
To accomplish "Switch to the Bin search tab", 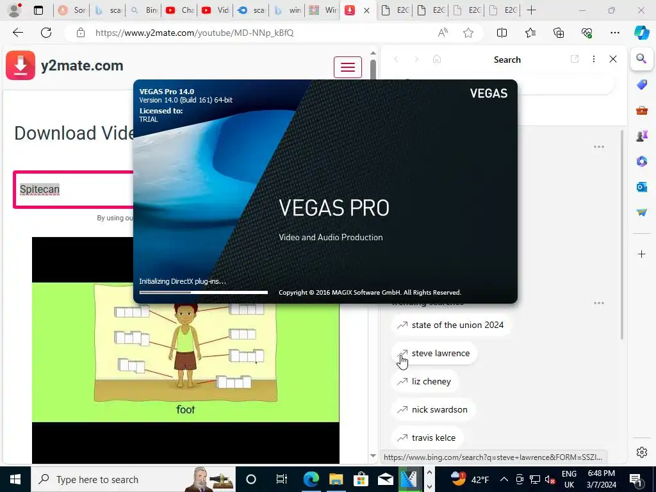I will (x=143, y=10).
